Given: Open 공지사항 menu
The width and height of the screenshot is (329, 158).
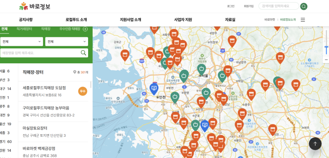Looking at the screenshot, I should 26,20.
